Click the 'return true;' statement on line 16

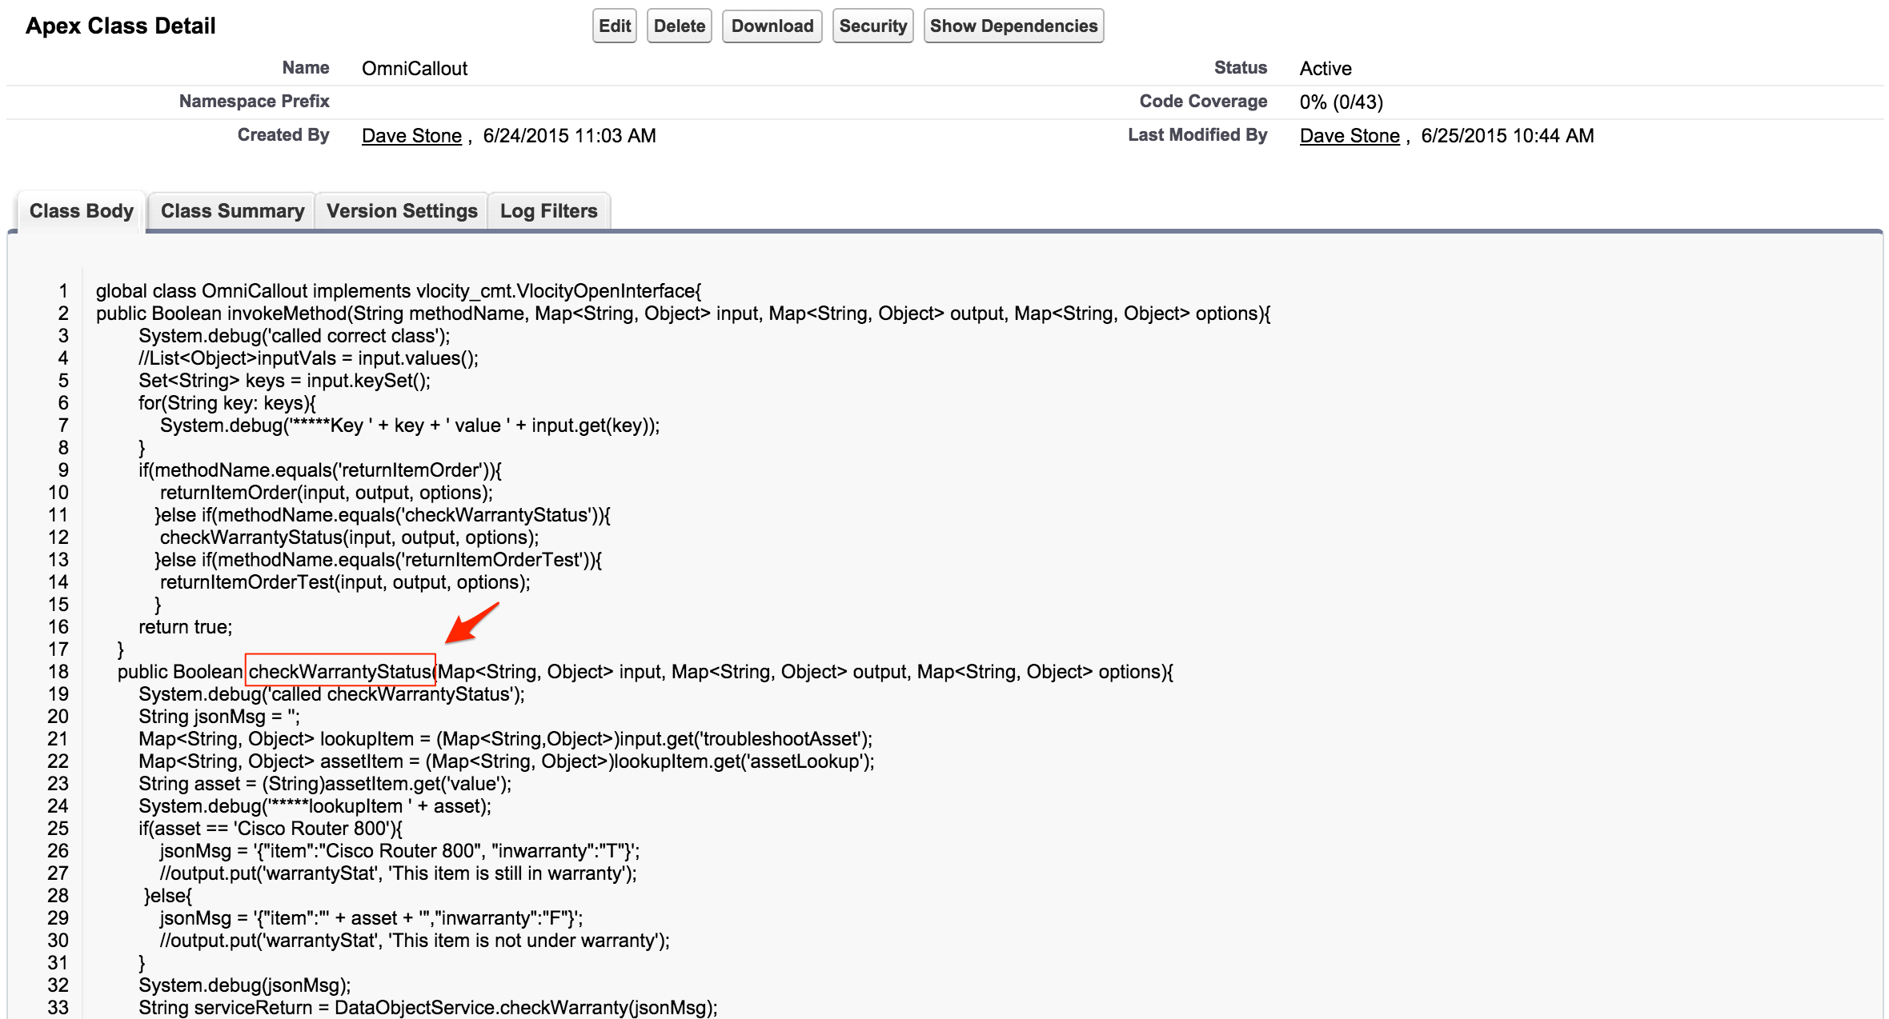click(x=185, y=627)
